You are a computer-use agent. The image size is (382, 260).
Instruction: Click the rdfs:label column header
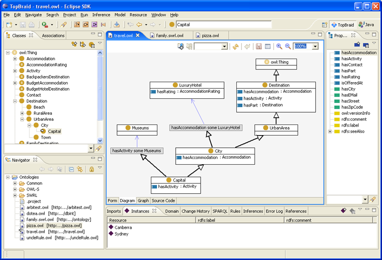[240, 220]
